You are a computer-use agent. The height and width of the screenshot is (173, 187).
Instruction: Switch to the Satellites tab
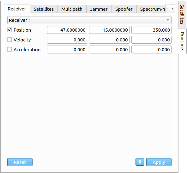(44, 9)
